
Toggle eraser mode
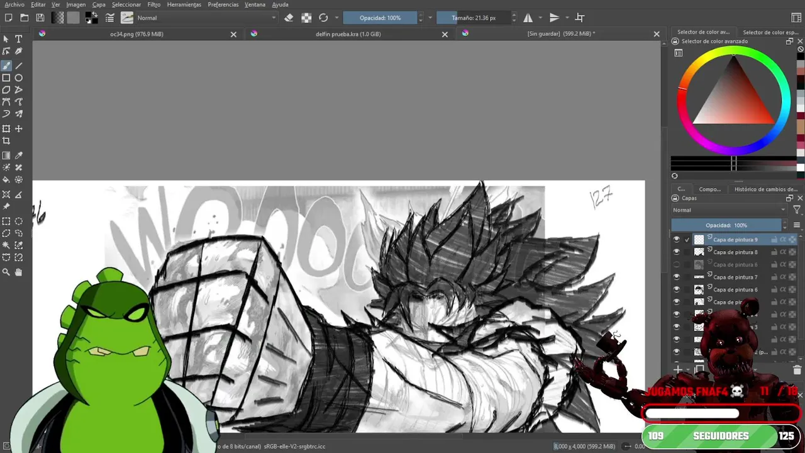click(289, 18)
